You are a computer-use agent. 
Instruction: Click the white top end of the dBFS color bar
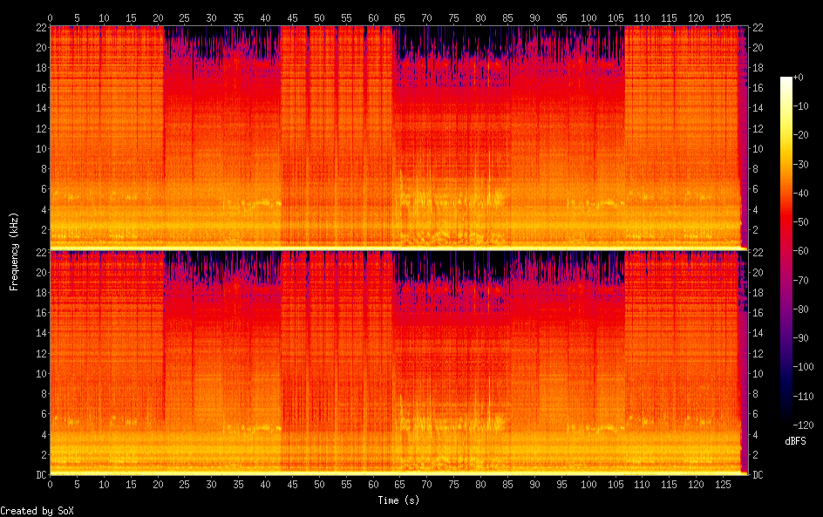[x=786, y=79]
